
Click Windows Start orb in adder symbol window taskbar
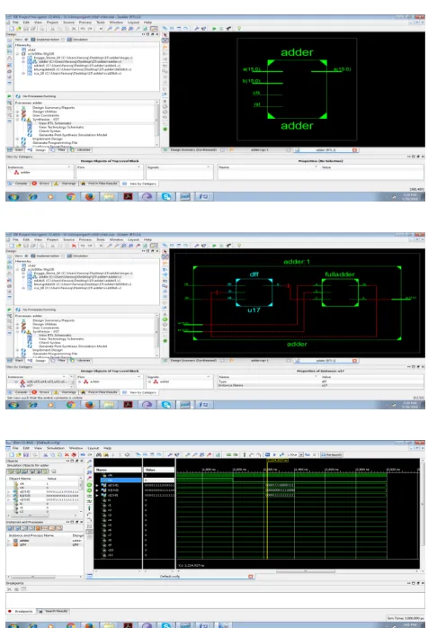13,197
